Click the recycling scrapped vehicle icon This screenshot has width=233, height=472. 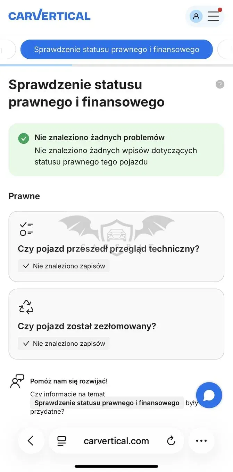26,307
